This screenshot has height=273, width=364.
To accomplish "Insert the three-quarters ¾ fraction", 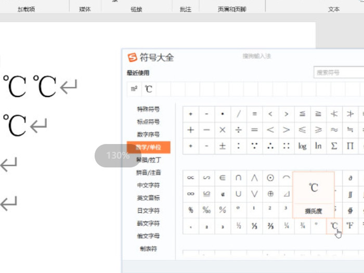I will 303,226.
